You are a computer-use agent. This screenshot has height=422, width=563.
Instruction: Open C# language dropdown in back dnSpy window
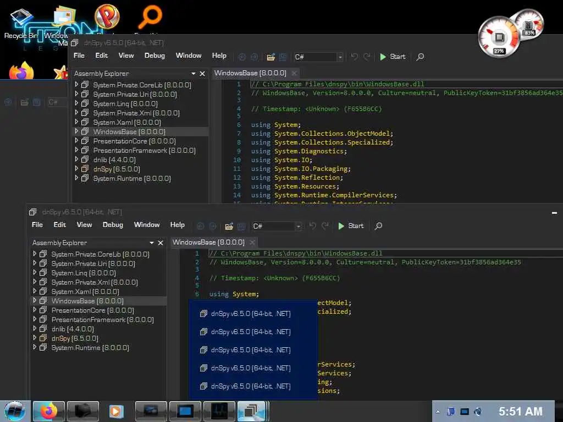click(x=340, y=57)
